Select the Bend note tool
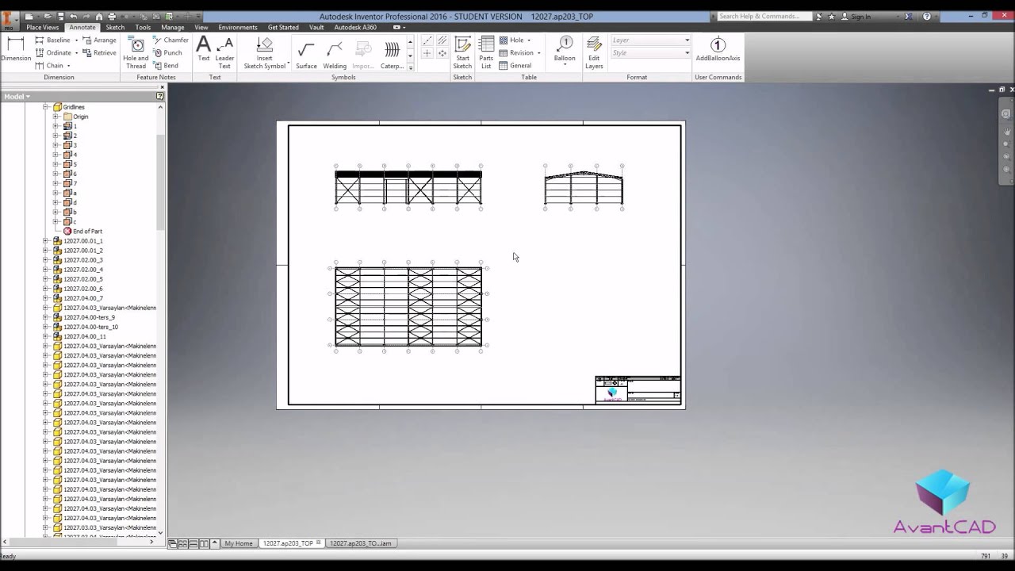 (166, 65)
